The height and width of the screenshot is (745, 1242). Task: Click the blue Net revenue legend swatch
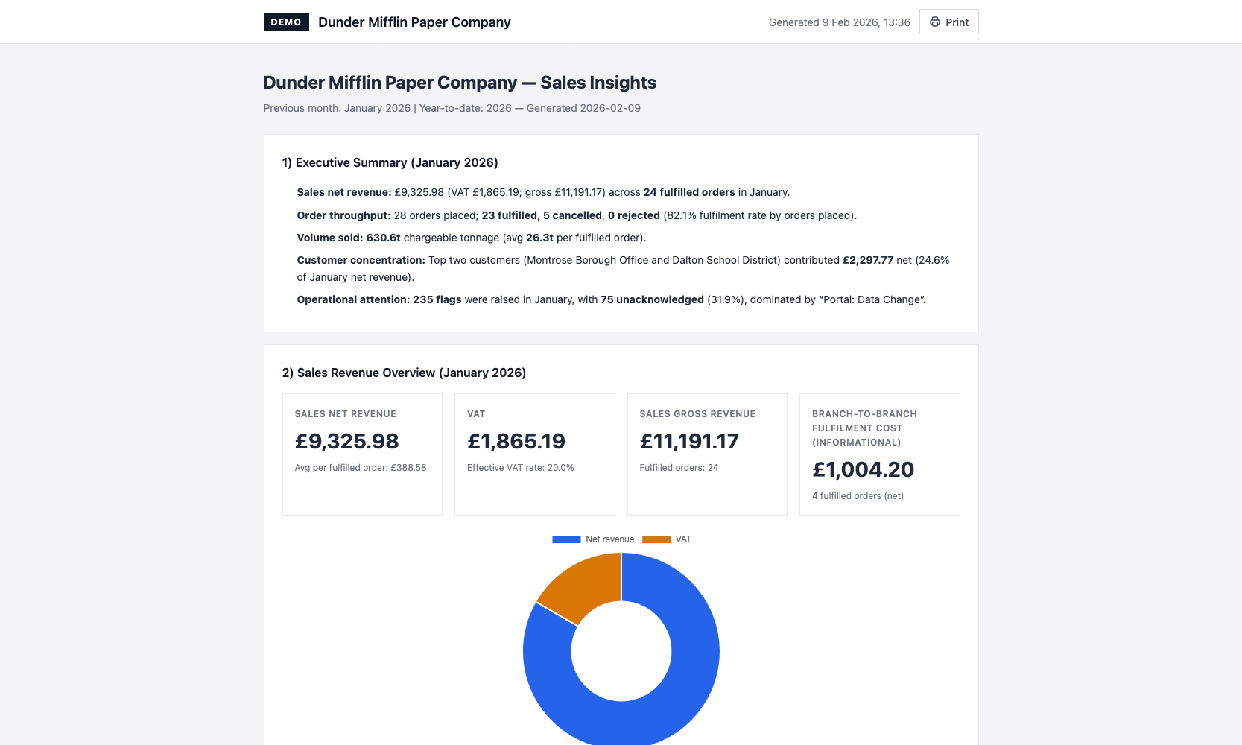[x=566, y=539]
